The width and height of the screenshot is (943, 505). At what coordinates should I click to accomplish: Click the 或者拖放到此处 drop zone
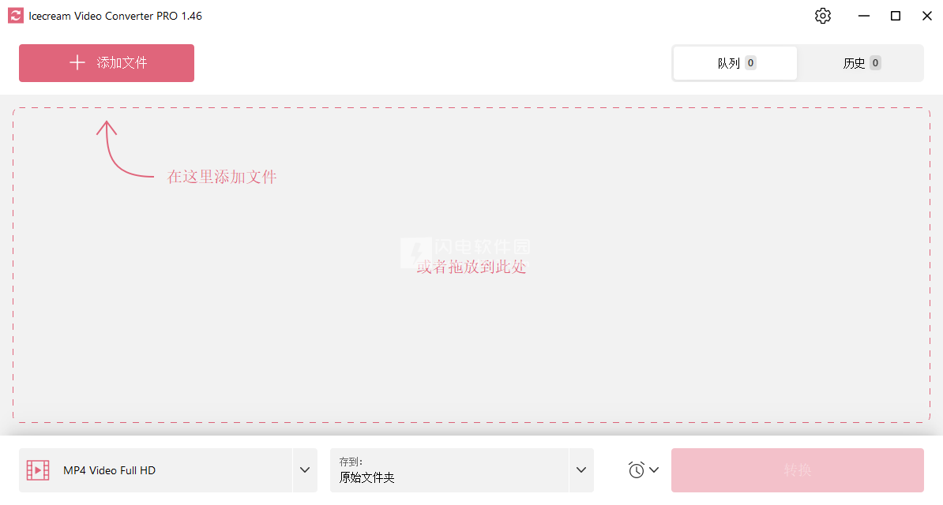click(x=471, y=267)
